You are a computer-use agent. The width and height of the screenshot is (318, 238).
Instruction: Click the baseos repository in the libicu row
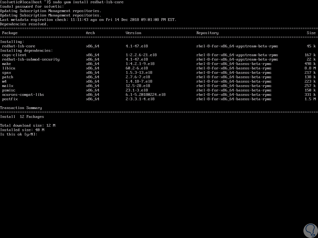[x=234, y=68]
